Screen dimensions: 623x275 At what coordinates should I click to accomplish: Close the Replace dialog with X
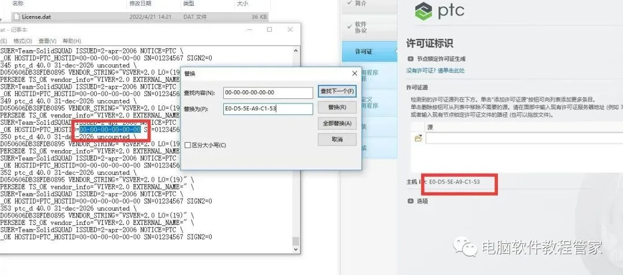pyautogui.click(x=354, y=74)
